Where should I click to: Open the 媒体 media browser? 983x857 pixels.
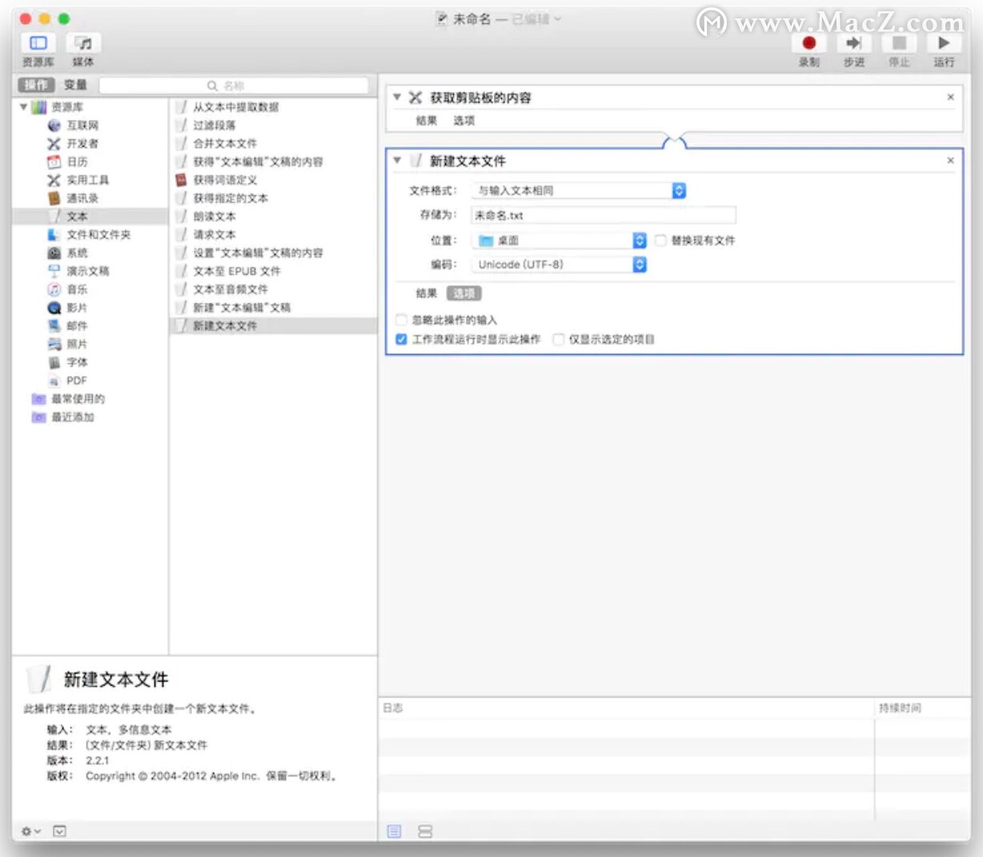[x=83, y=43]
